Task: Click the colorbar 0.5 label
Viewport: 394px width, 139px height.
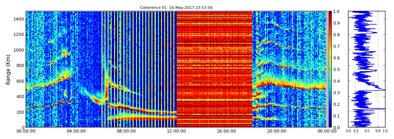Action: click(337, 70)
